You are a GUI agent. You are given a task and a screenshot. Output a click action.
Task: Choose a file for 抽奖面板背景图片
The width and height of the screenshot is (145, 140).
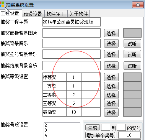tap(111, 33)
